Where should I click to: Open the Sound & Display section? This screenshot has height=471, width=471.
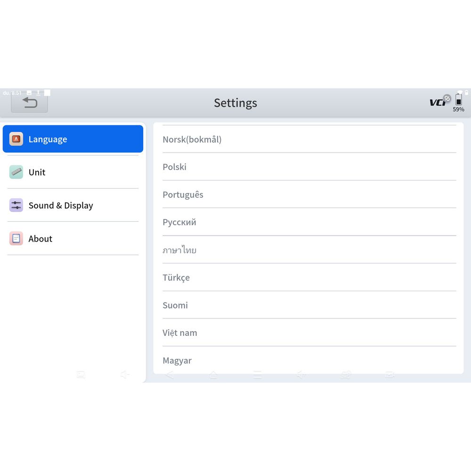(73, 205)
